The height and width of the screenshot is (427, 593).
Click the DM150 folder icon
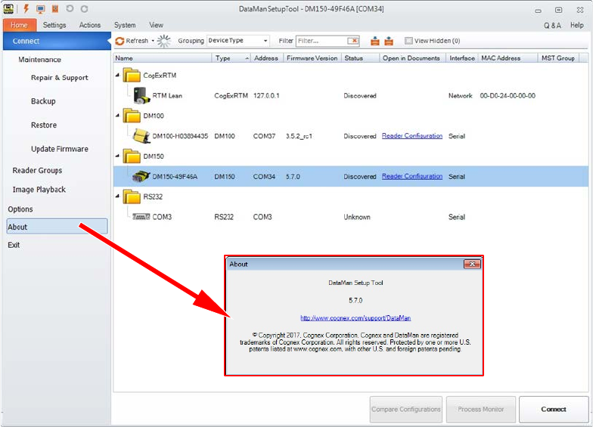pyautogui.click(x=132, y=156)
